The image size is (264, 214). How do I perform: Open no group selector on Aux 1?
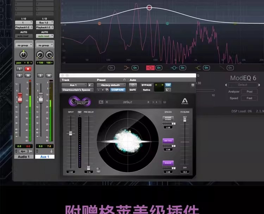(x=45, y=45)
